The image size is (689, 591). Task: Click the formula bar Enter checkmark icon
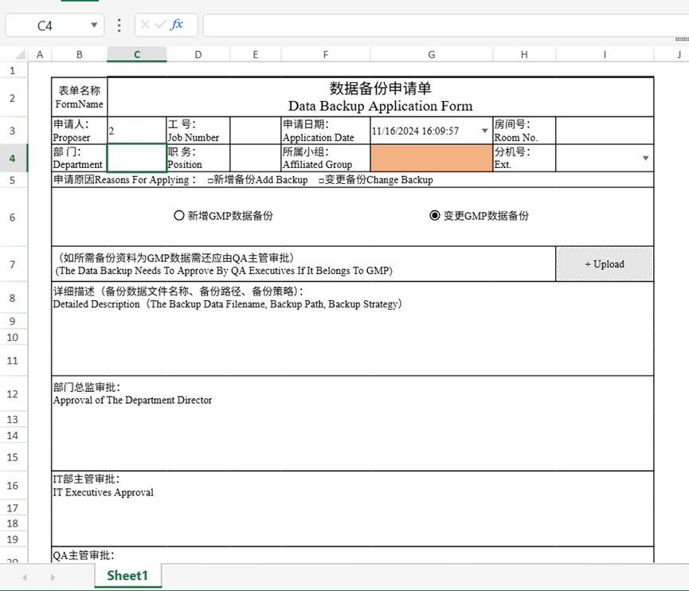coord(160,25)
